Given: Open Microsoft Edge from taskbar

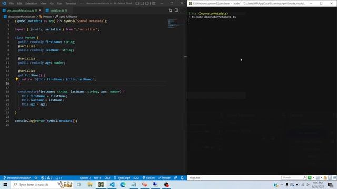Looking at the screenshot, I should pyautogui.click(x=123, y=184).
